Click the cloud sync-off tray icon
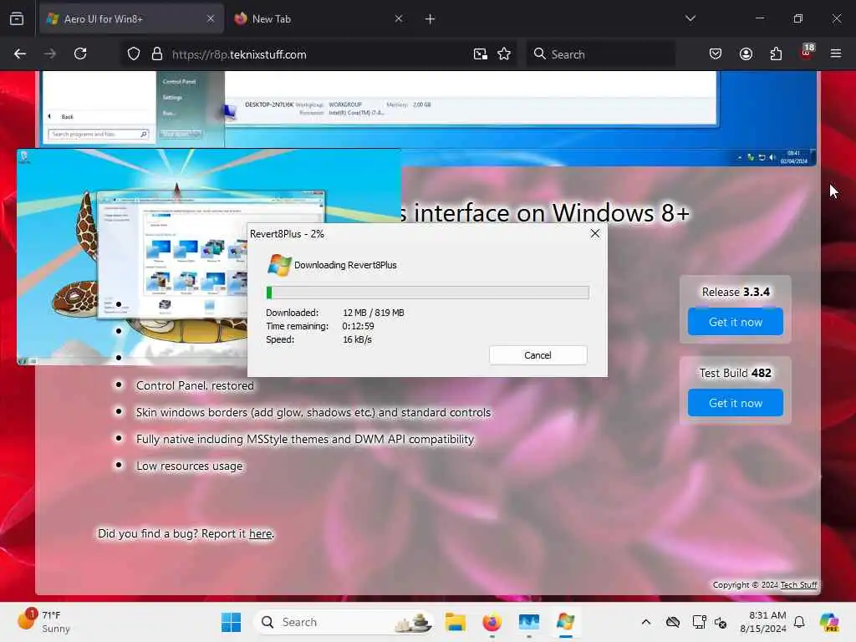 coord(673,622)
